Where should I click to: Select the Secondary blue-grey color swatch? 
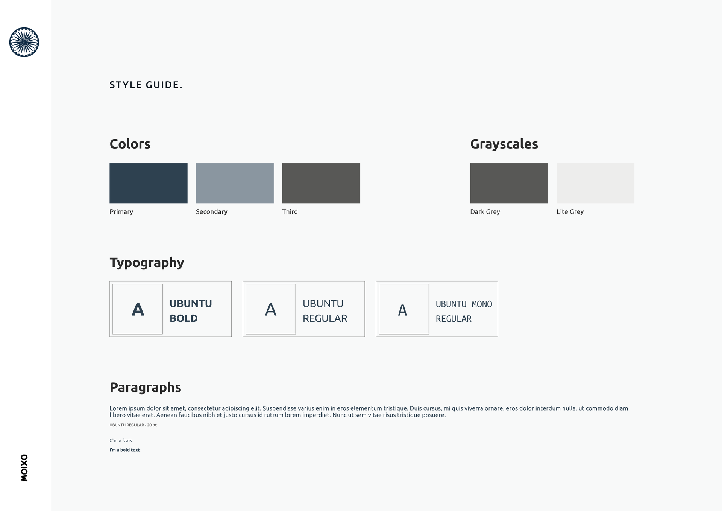pos(235,183)
